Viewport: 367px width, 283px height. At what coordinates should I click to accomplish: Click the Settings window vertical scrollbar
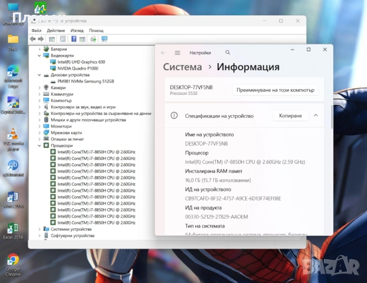[x=332, y=117]
